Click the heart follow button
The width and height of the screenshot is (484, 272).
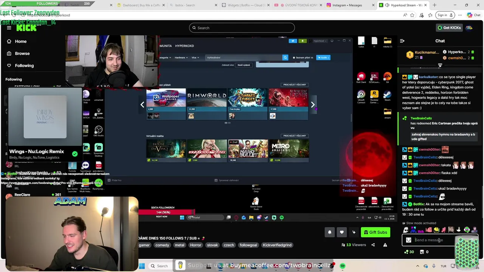tap(341, 232)
